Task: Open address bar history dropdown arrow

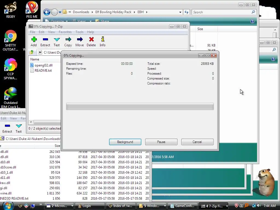Action: point(180,12)
